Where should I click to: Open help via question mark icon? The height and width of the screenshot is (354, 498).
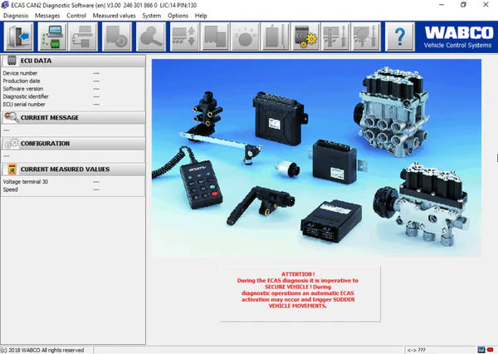pyautogui.click(x=400, y=37)
